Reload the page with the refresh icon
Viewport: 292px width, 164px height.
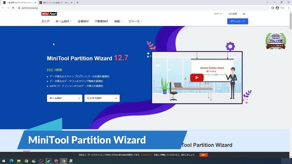[x=13, y=8]
